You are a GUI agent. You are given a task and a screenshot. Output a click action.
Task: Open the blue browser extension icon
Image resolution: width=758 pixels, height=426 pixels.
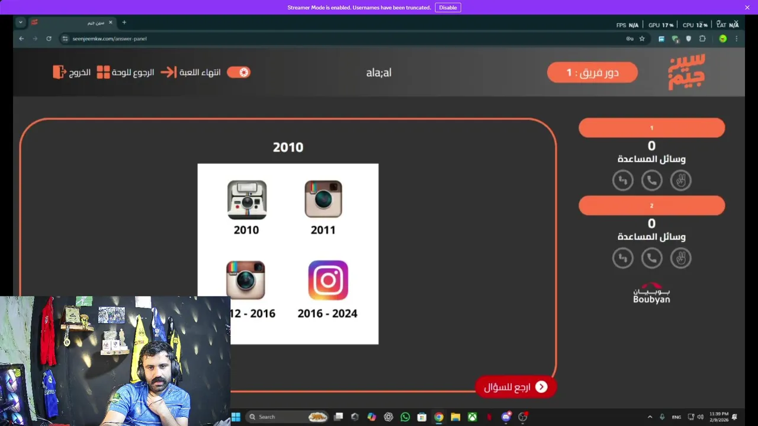point(661,38)
